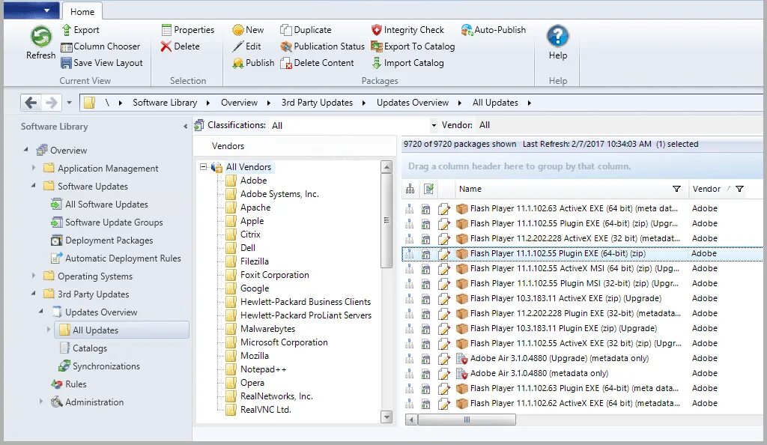Open the Classifications dropdown
Image resolution: width=767 pixels, height=445 pixels.
[434, 126]
